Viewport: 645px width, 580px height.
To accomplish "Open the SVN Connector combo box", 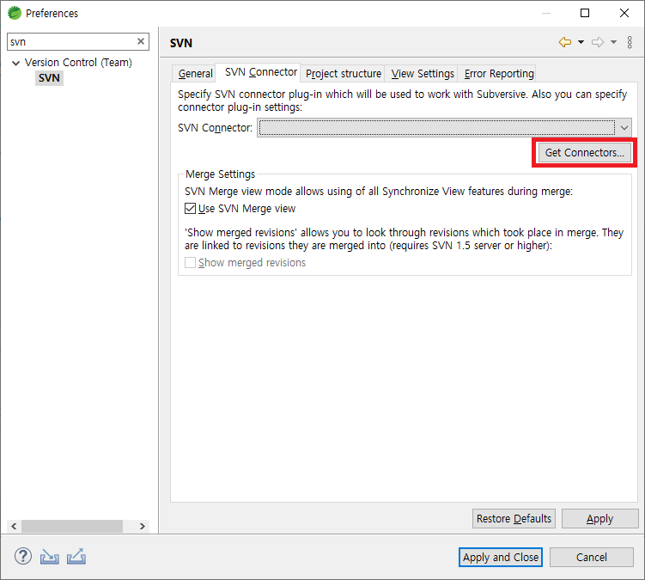I will (444, 128).
